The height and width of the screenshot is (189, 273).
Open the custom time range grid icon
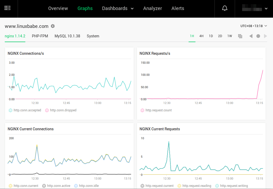tap(240, 36)
